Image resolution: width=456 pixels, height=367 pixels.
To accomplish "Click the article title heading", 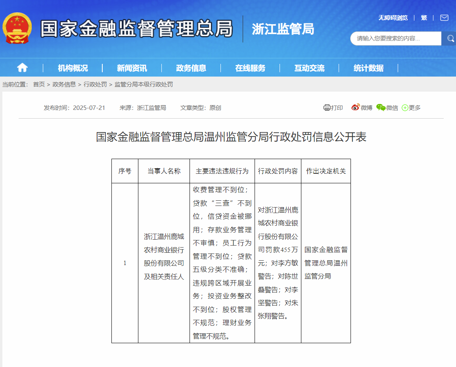I will click(x=231, y=137).
